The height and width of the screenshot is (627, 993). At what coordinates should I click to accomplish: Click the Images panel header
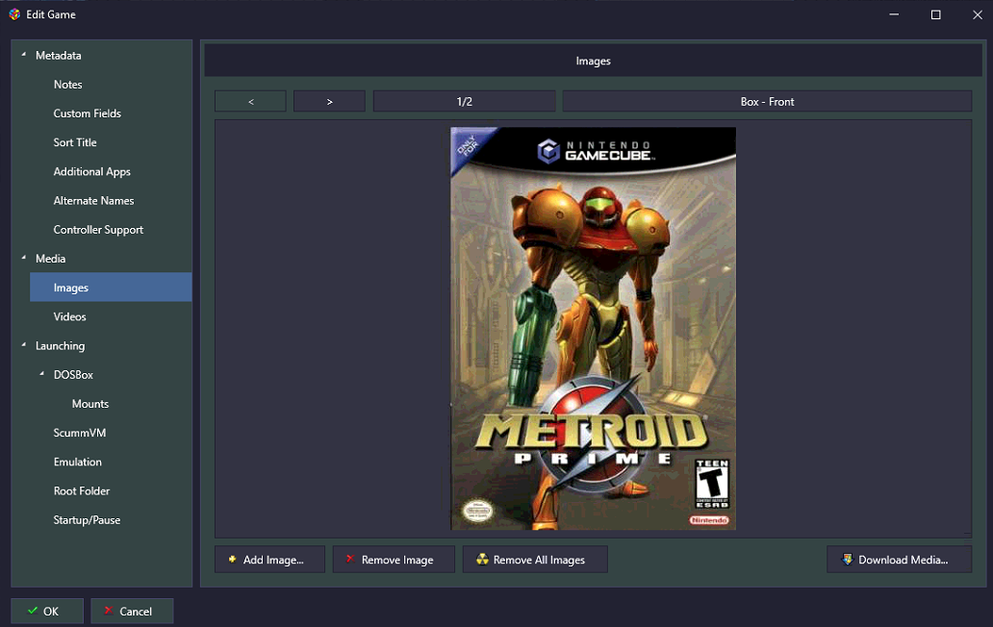pyautogui.click(x=594, y=61)
